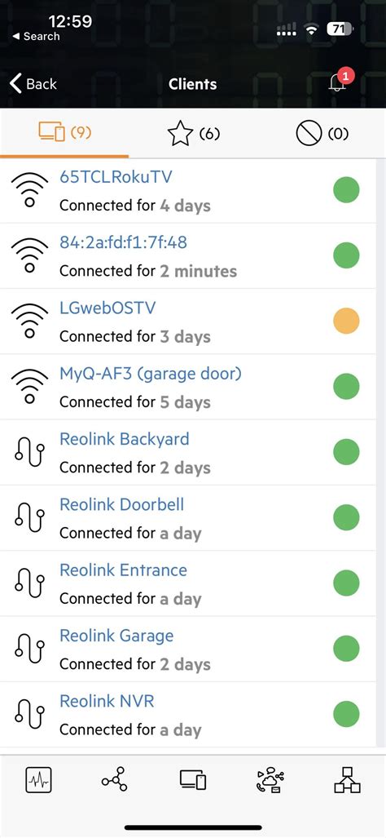Open the LGwebOSTV client details
This screenshot has height=838, width=386.
tap(193, 321)
